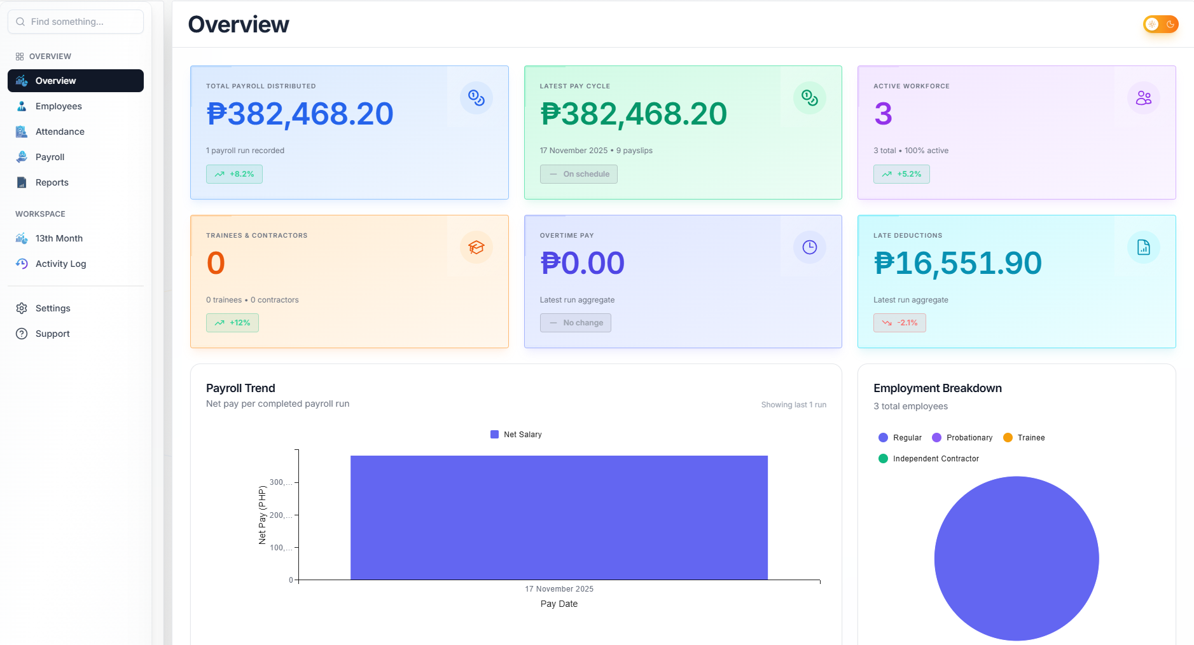Screen dimensions: 1194x645
Task: Click the clock icon on Overtime Pay card
Action: 810,247
